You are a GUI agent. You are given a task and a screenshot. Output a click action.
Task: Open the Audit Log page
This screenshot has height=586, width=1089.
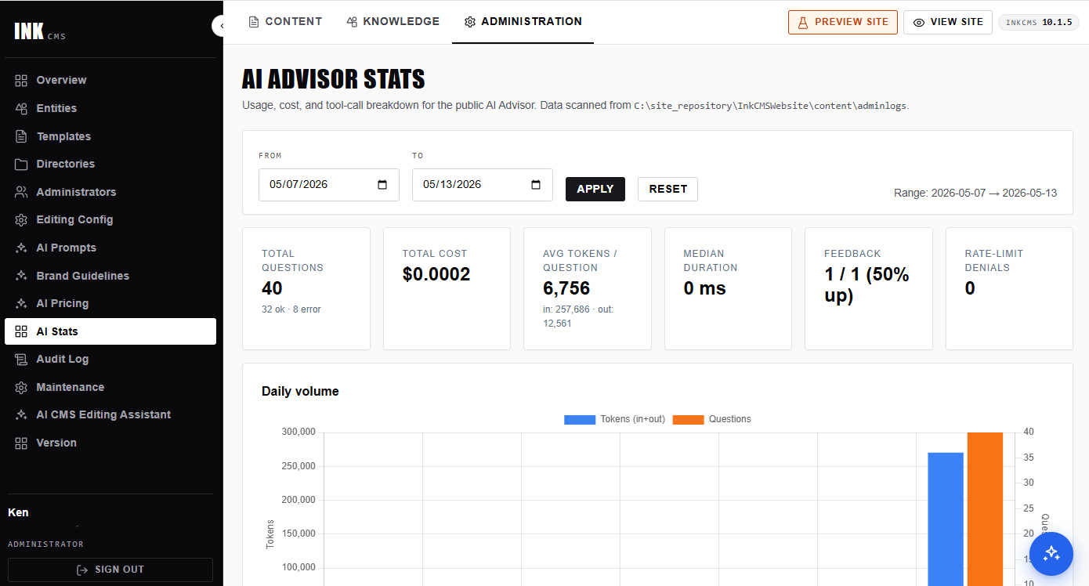click(x=110, y=359)
